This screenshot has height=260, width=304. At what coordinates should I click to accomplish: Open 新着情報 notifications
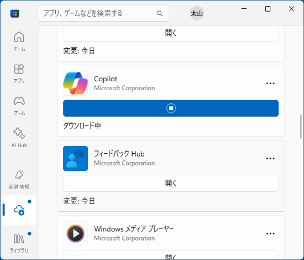[19, 179]
